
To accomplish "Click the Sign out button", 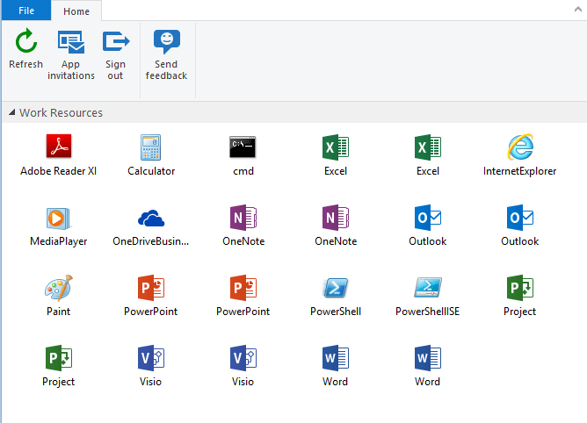I will pyautogui.click(x=115, y=54).
